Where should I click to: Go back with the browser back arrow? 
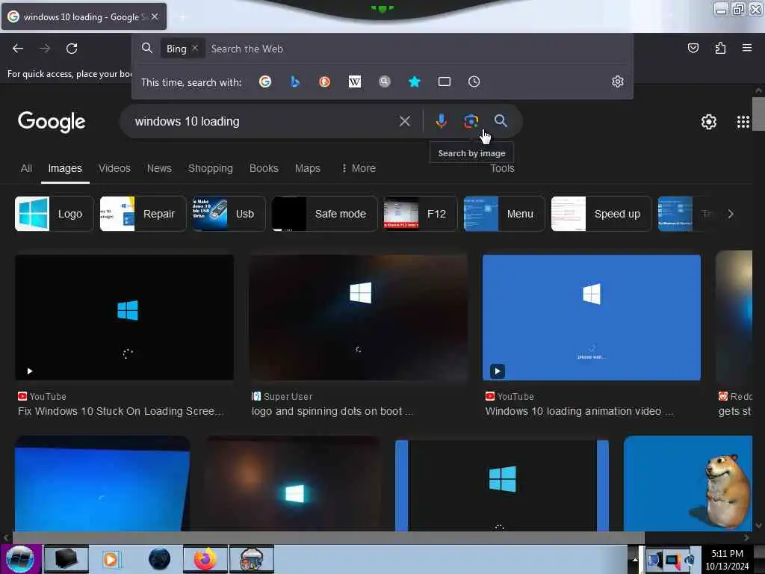(x=18, y=49)
